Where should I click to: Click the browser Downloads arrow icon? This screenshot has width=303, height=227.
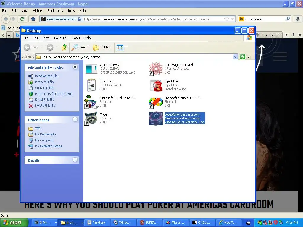tap(298, 19)
